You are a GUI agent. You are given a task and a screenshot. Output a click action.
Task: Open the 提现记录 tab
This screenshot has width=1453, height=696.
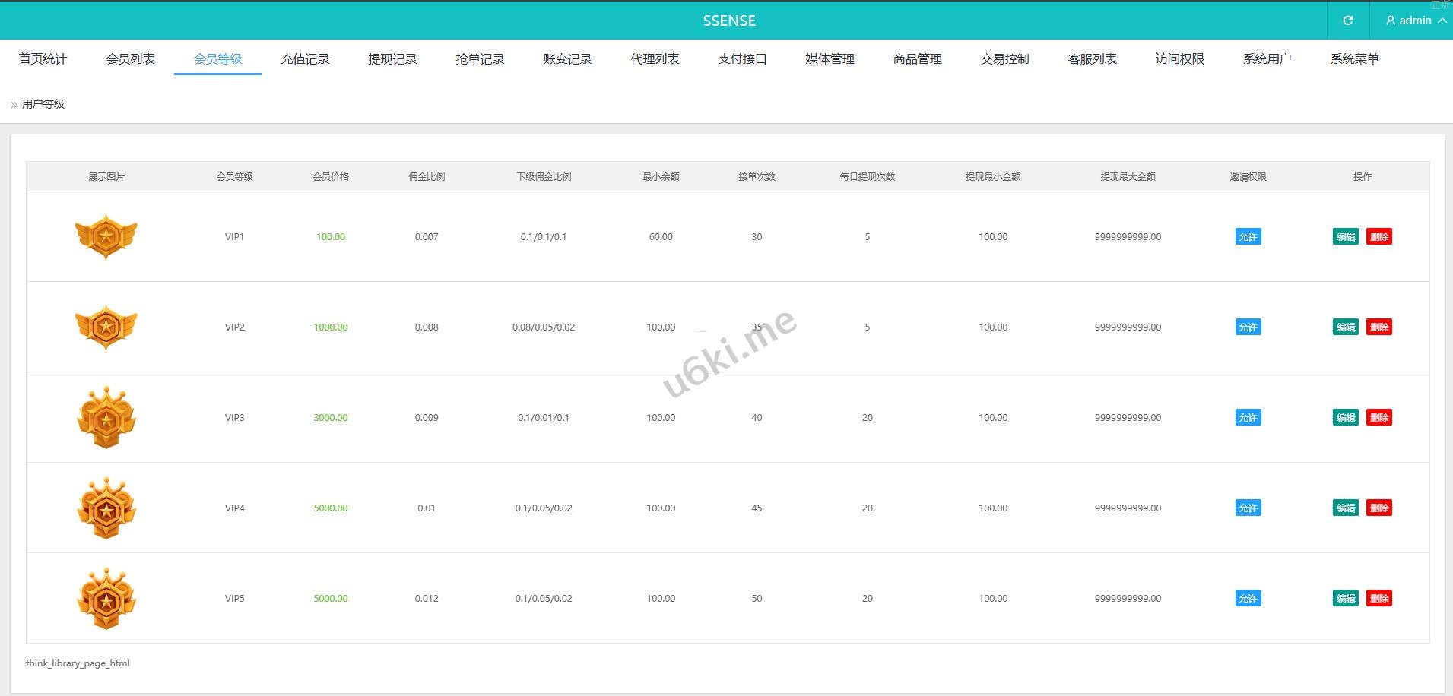(392, 59)
